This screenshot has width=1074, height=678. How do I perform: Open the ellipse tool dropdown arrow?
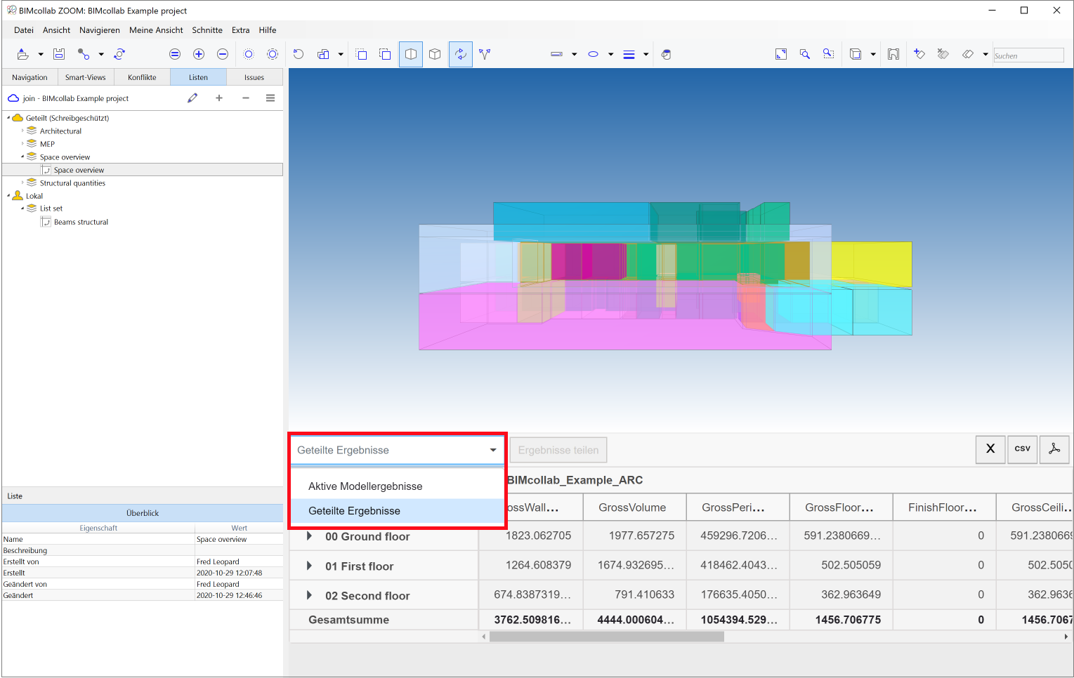point(610,54)
